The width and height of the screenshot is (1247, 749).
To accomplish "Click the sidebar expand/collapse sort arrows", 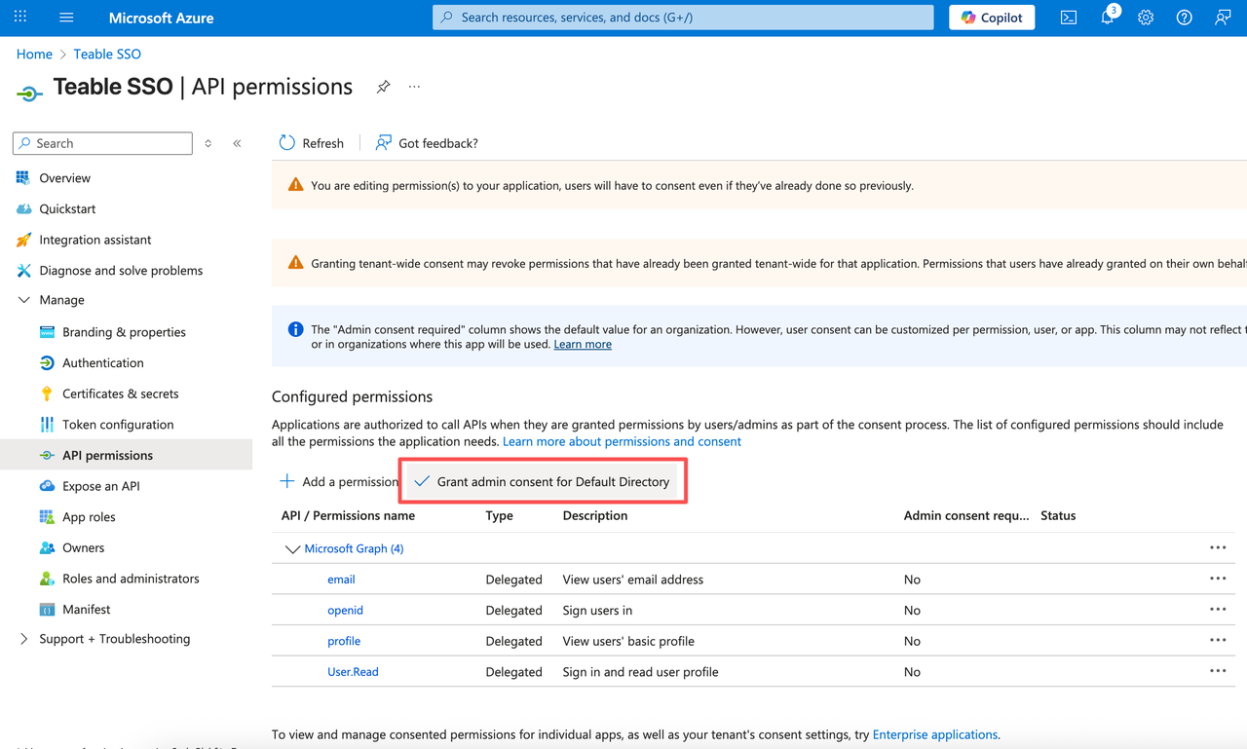I will [208, 143].
